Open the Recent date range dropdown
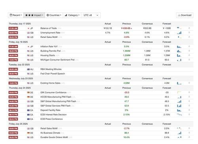Viewport: 198px width, 144px height. click(x=16, y=15)
